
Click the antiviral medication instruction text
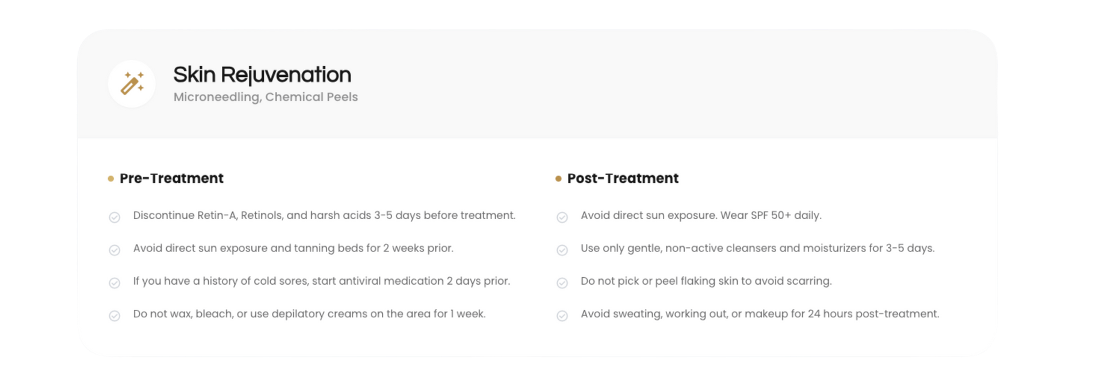coord(321,281)
